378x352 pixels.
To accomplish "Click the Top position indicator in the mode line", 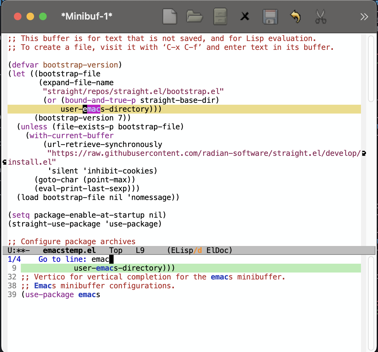I will point(116,250).
